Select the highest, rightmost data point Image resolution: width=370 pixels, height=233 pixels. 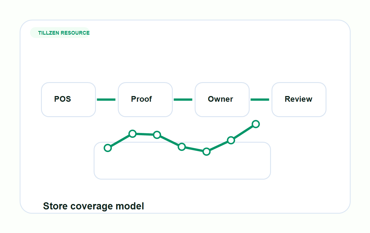pyautogui.click(x=256, y=124)
